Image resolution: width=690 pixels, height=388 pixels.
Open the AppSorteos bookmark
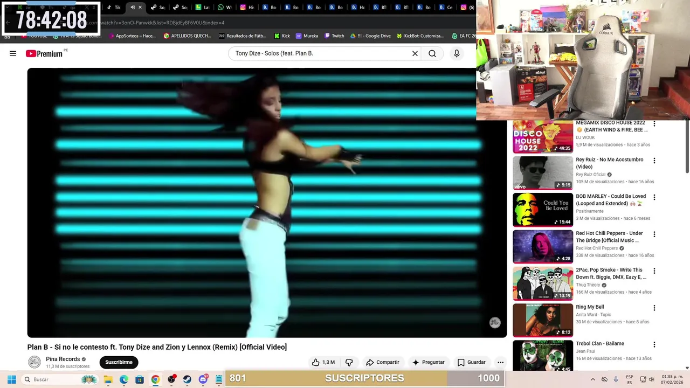pos(132,36)
